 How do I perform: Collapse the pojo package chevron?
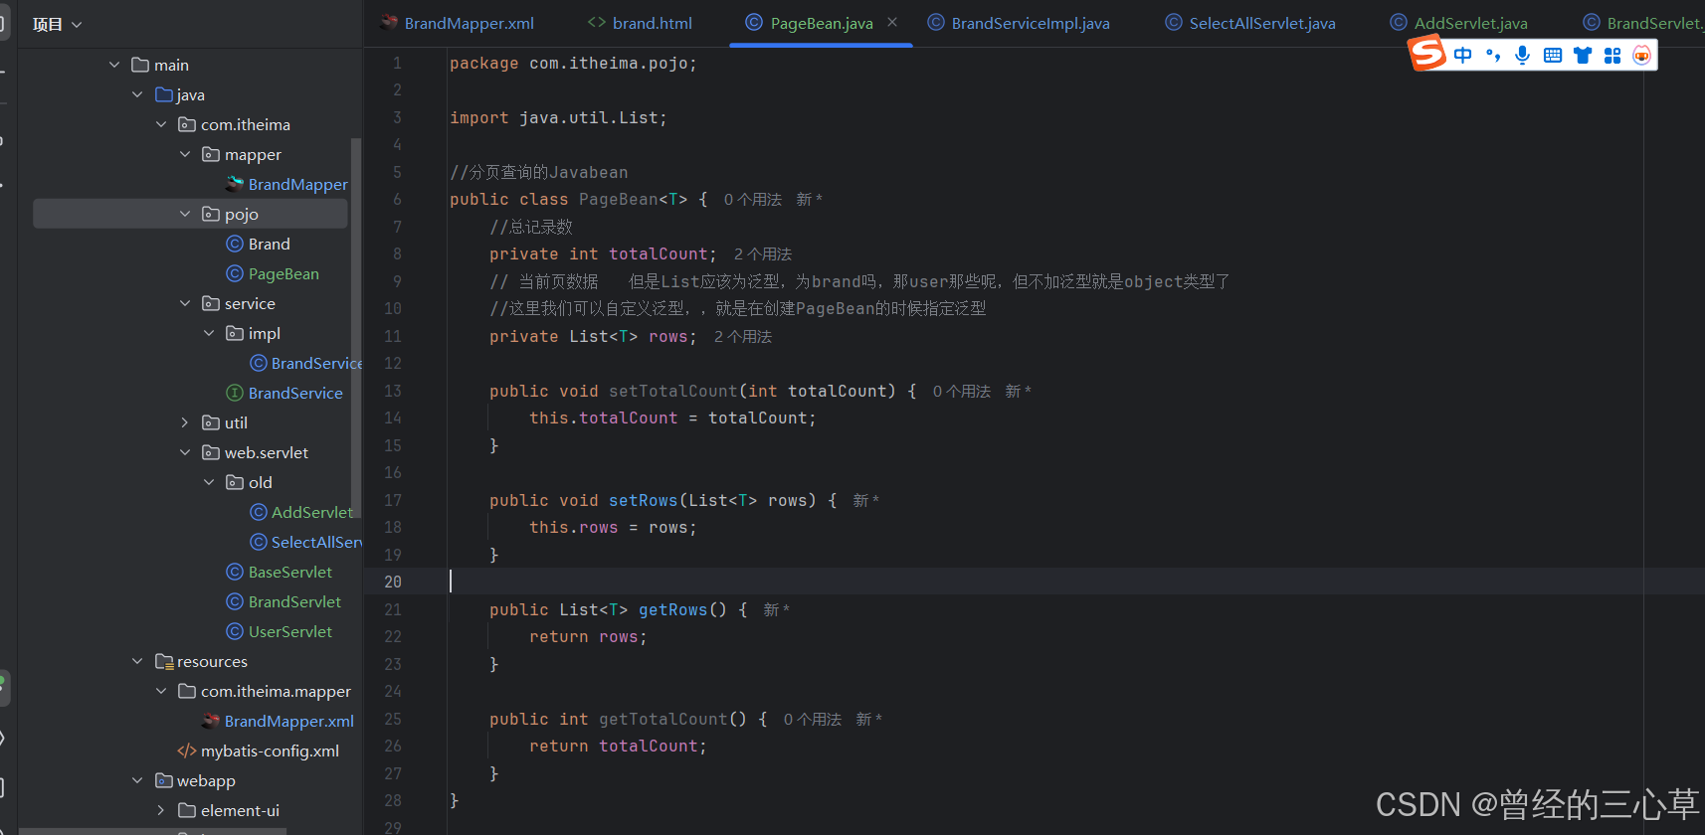(x=185, y=214)
